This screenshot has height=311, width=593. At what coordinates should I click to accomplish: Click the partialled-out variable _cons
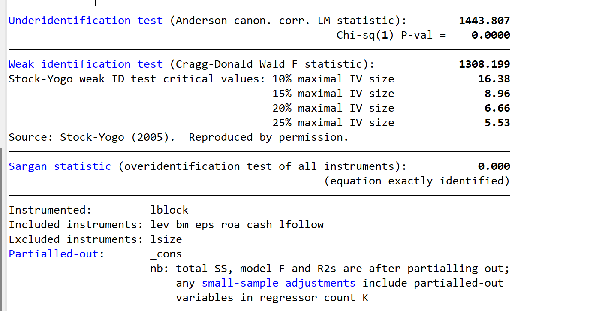tap(166, 254)
